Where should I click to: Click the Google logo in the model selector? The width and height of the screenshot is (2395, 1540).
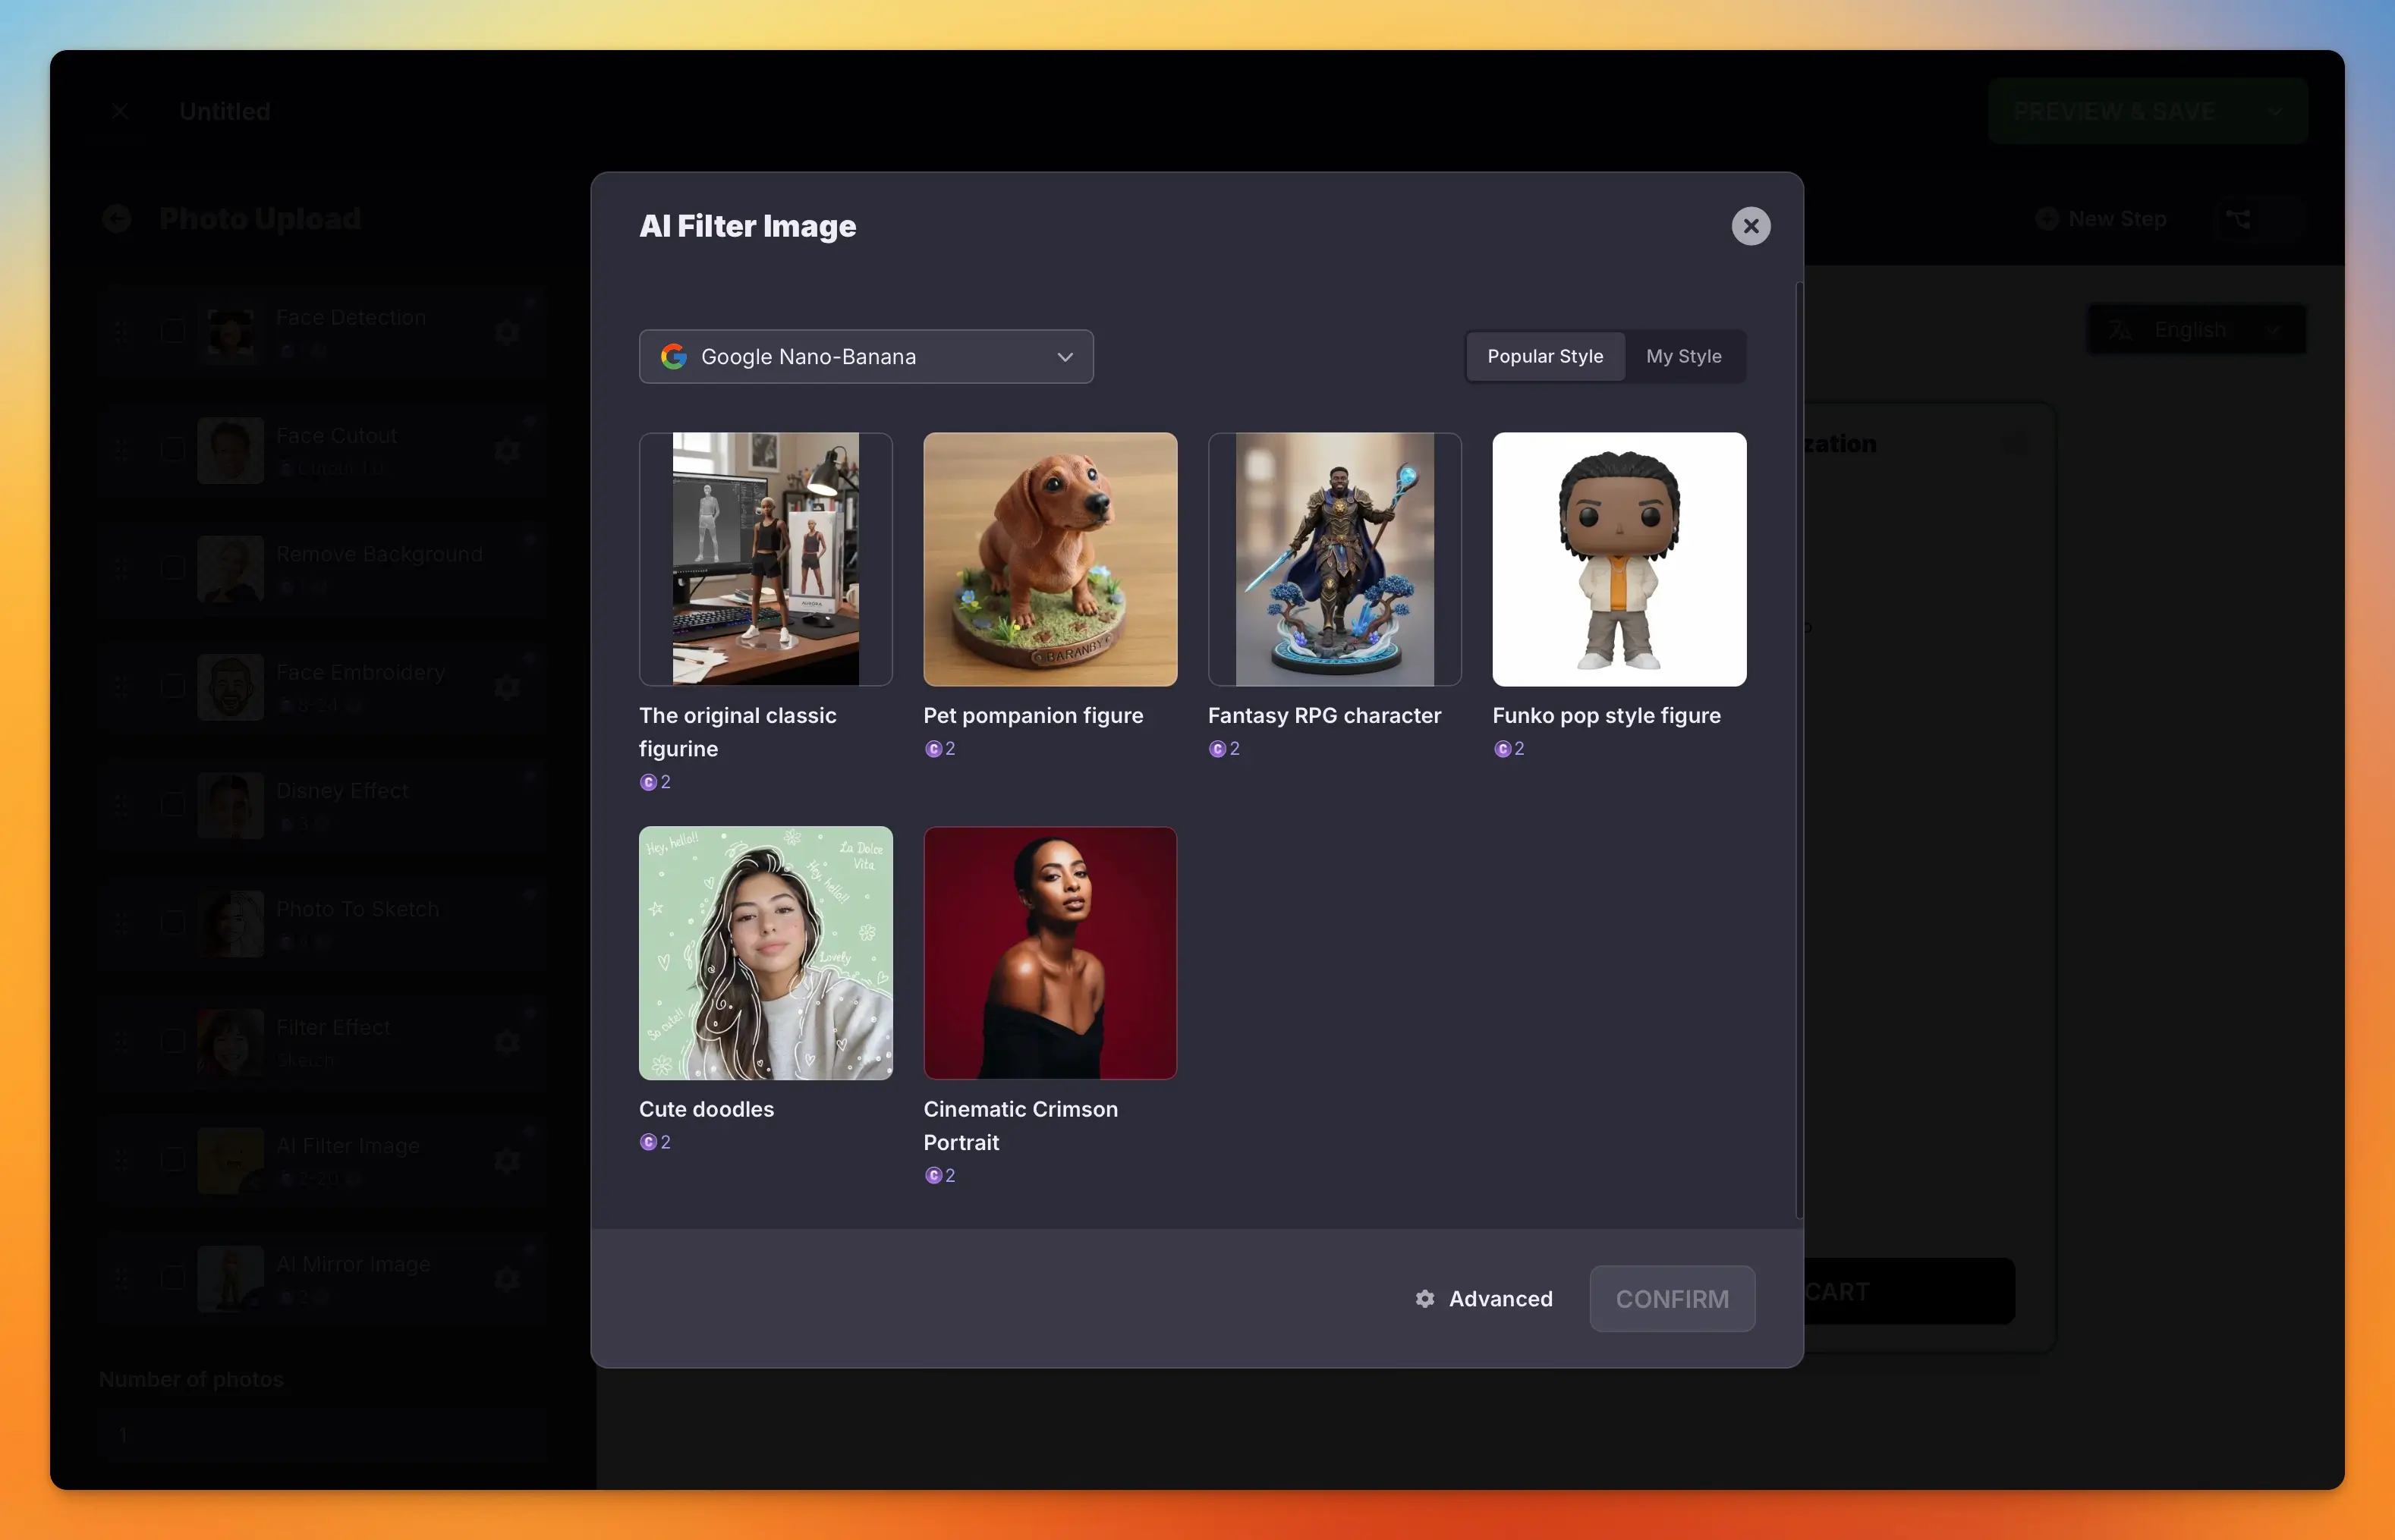pos(673,357)
